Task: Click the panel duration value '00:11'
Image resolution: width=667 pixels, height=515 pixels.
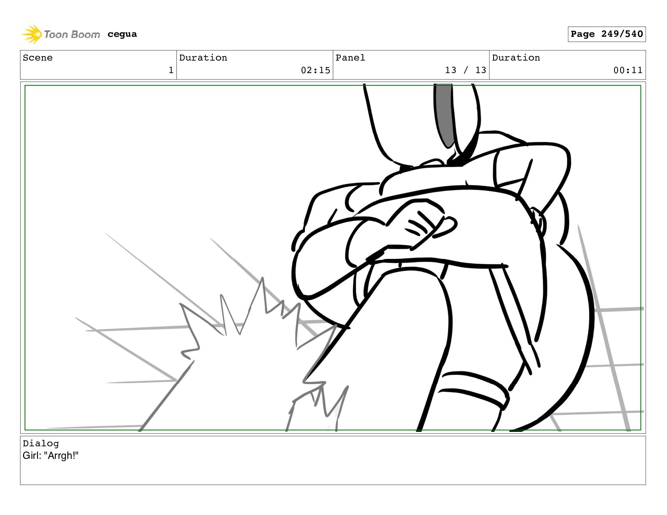Action: pos(628,70)
